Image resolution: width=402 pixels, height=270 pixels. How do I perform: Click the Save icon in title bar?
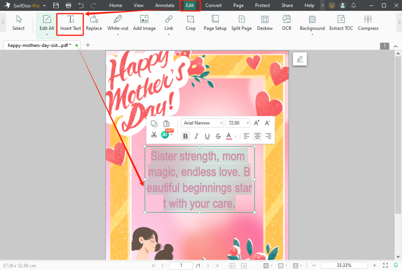(x=56, y=5)
